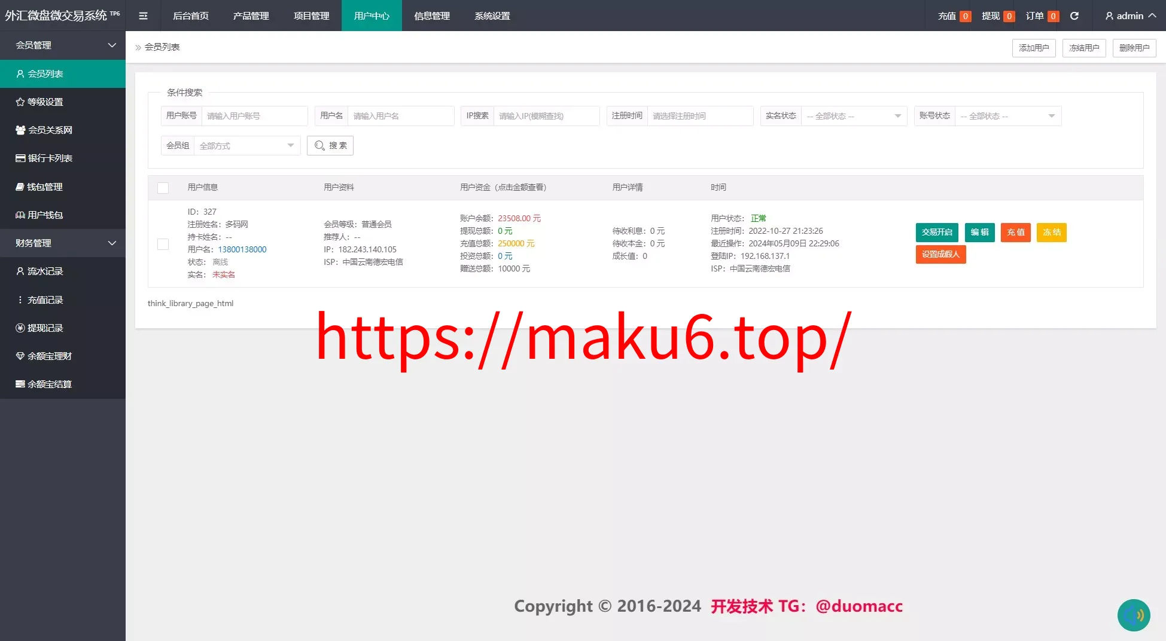
Task: Toggle the sidebar collapse hamburger icon
Action: pos(143,16)
